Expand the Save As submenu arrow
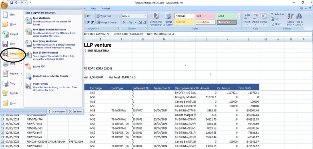 21,54
